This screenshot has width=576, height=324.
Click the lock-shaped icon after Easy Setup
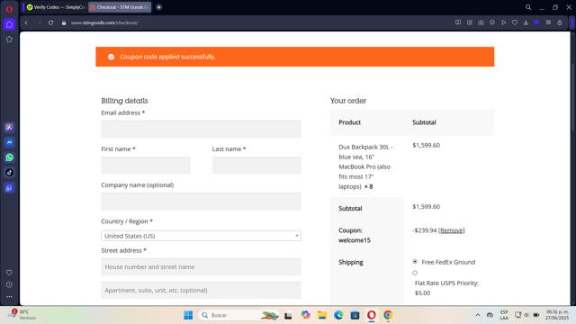tap(560, 22)
